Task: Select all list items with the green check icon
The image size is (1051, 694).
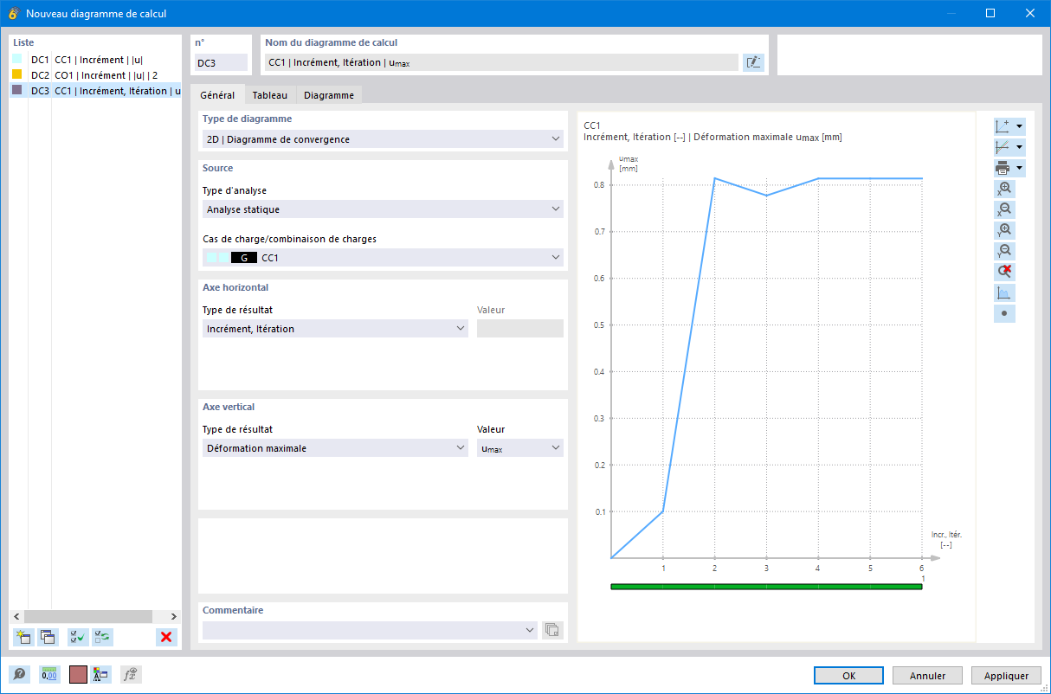Action: point(78,637)
